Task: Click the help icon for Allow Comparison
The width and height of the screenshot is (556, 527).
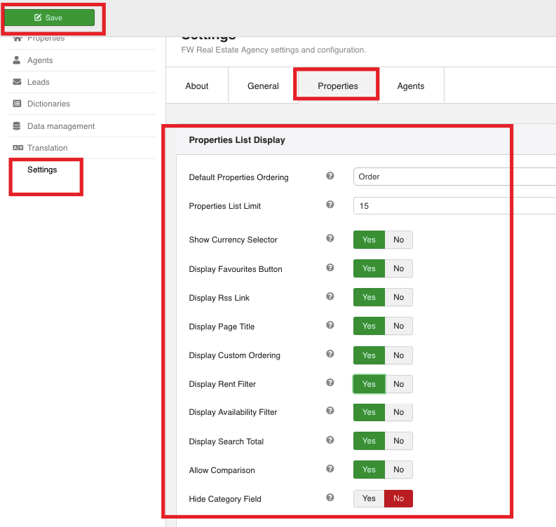Action: (x=330, y=470)
